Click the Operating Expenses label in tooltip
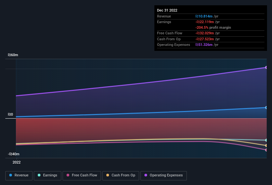This screenshot has width=272, height=185. pos(174,45)
